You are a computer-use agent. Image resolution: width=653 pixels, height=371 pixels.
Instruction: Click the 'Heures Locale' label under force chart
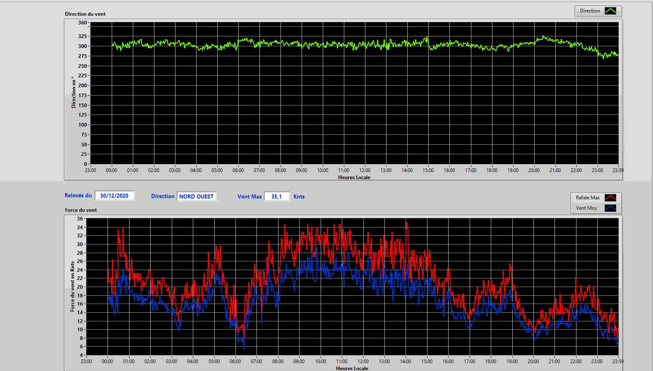point(352,368)
